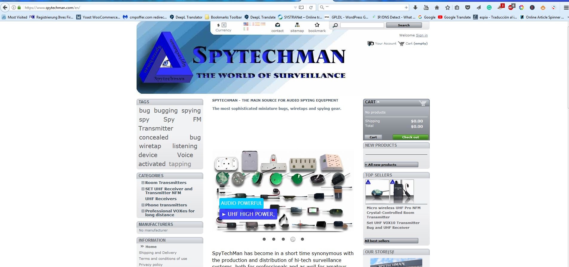The image size is (569, 267).
Task: Show the third slide using the slider dot
Action: coord(283,239)
